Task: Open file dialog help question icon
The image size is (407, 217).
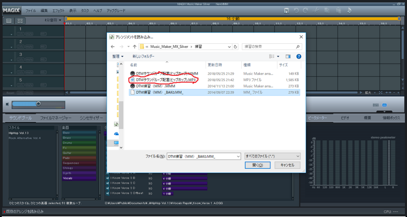Action: [299, 56]
